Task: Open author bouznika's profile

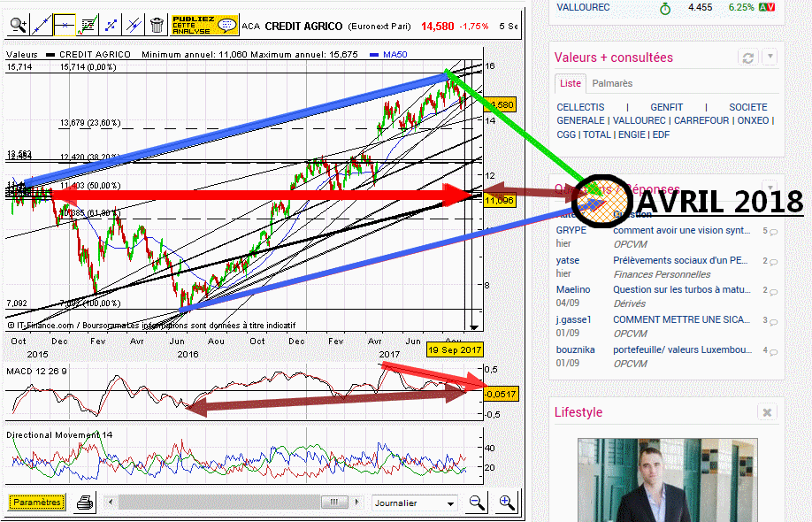Action: 575,349
